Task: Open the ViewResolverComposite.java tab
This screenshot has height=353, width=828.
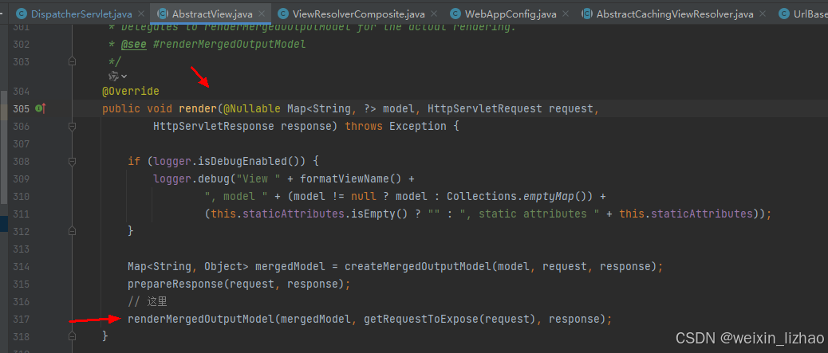Action: click(x=359, y=14)
